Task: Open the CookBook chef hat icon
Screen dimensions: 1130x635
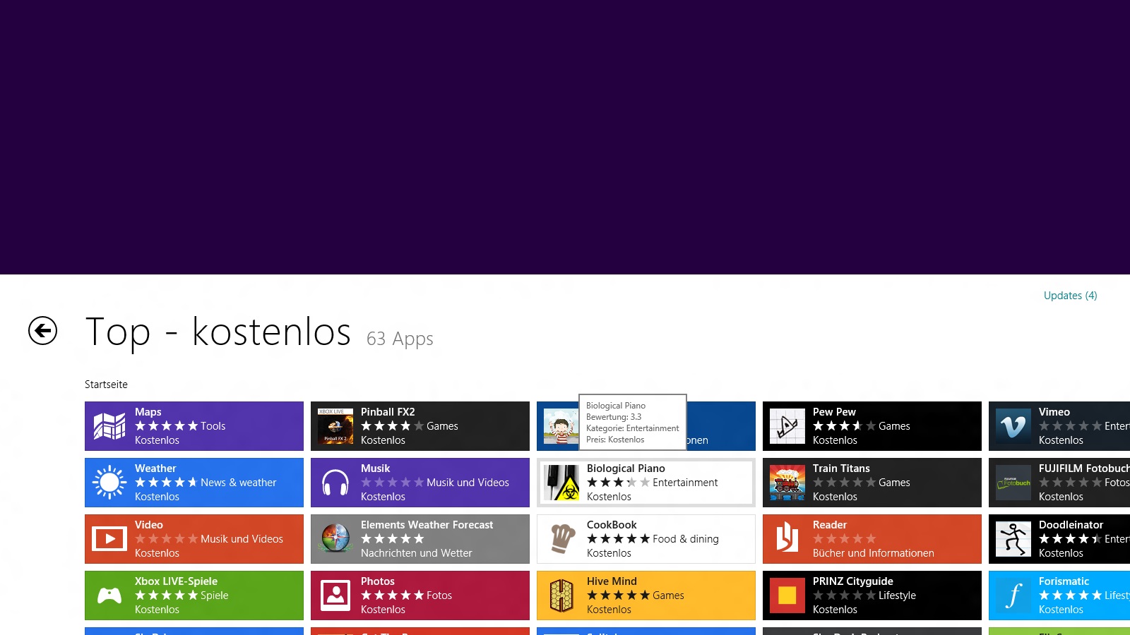Action: [561, 539]
